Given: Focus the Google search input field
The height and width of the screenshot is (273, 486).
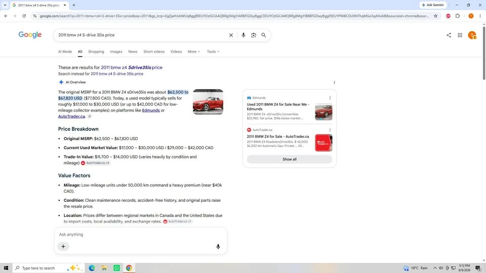Looking at the screenshot, I should pyautogui.click(x=141, y=35).
